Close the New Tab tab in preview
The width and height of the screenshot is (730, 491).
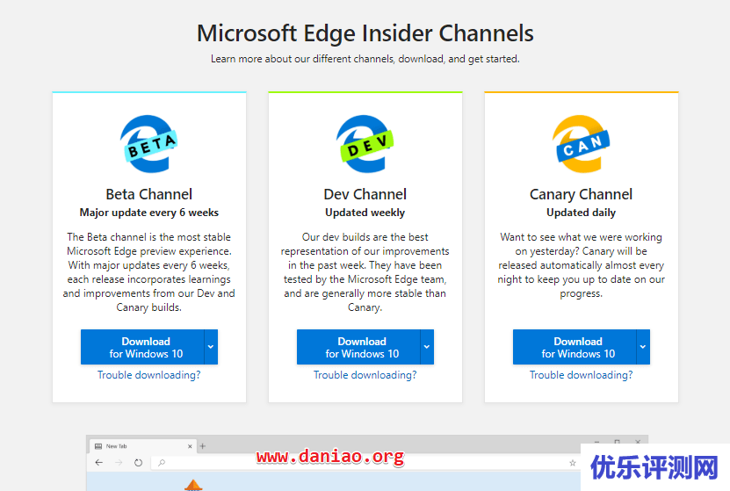[190, 446]
